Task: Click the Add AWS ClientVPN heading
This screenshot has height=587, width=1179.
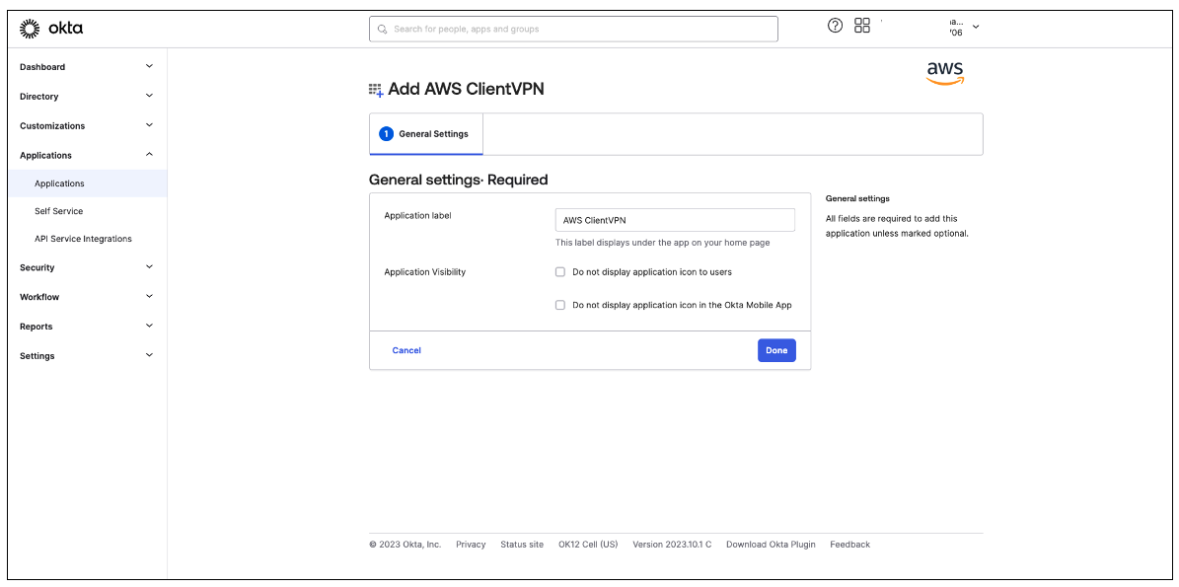Action: pyautogui.click(x=467, y=90)
